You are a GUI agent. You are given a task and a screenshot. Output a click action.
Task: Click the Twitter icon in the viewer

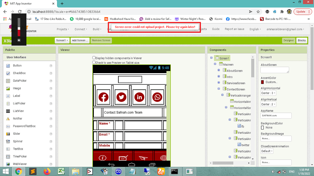122,97
